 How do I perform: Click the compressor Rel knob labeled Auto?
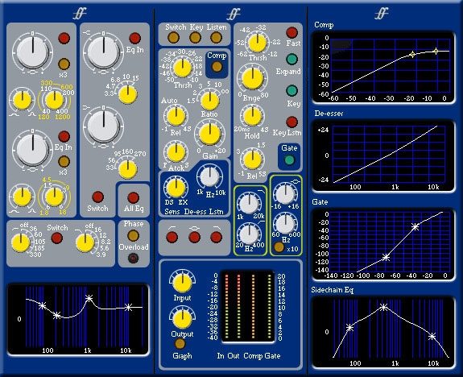176,117
